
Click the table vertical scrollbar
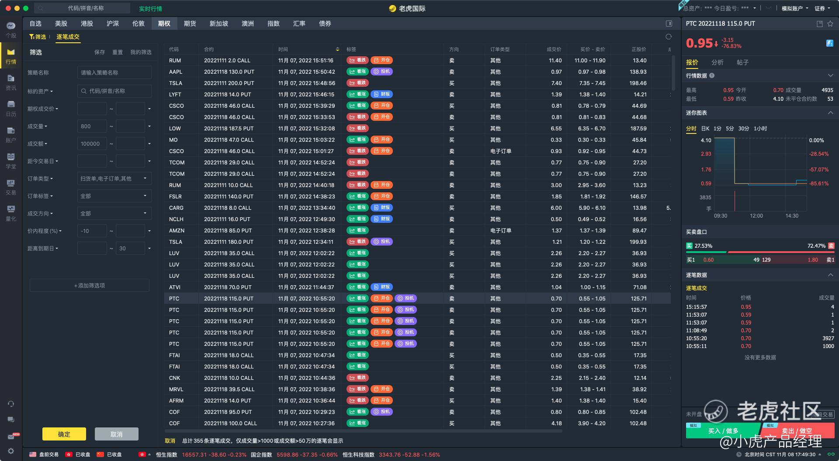[673, 72]
